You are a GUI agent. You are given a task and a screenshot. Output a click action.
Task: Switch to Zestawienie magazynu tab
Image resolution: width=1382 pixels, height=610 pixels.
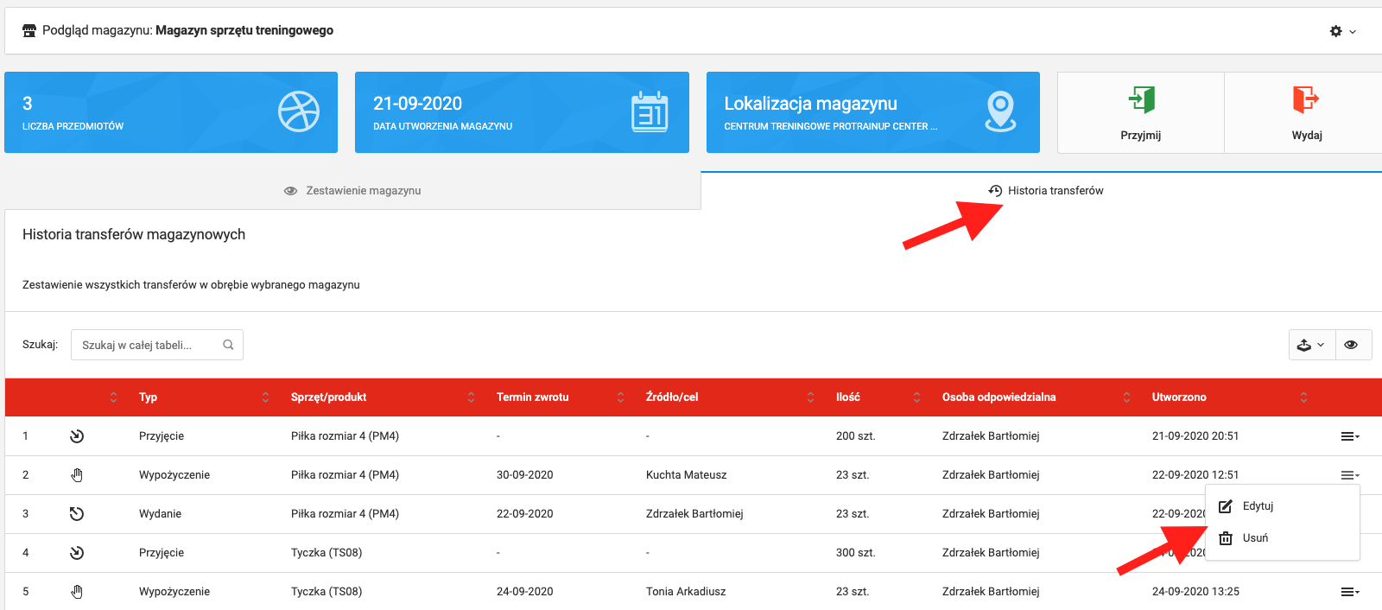[x=352, y=191]
